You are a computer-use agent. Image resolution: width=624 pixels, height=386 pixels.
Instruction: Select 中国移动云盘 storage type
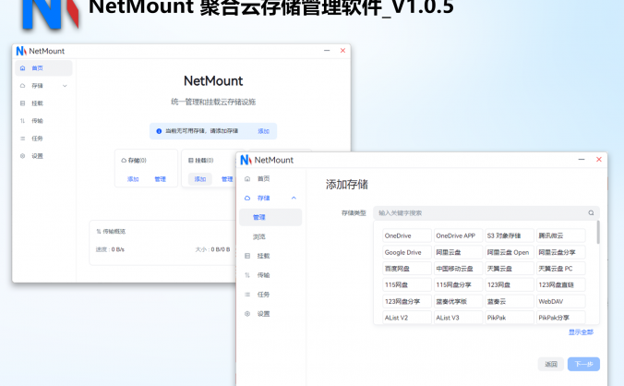pyautogui.click(x=459, y=269)
